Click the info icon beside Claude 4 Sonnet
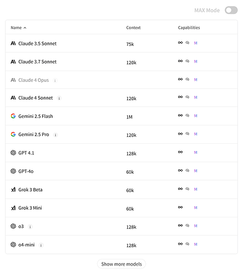The width and height of the screenshot is (249, 276). [59, 98]
